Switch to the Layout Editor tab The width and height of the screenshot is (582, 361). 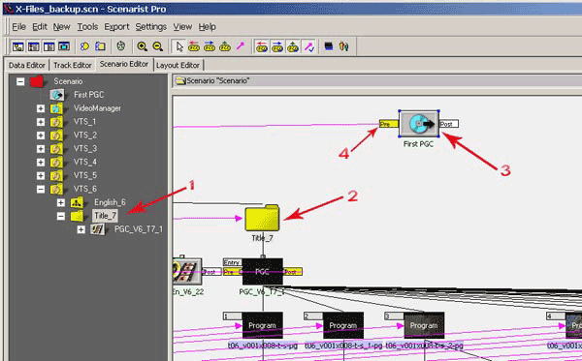click(178, 65)
